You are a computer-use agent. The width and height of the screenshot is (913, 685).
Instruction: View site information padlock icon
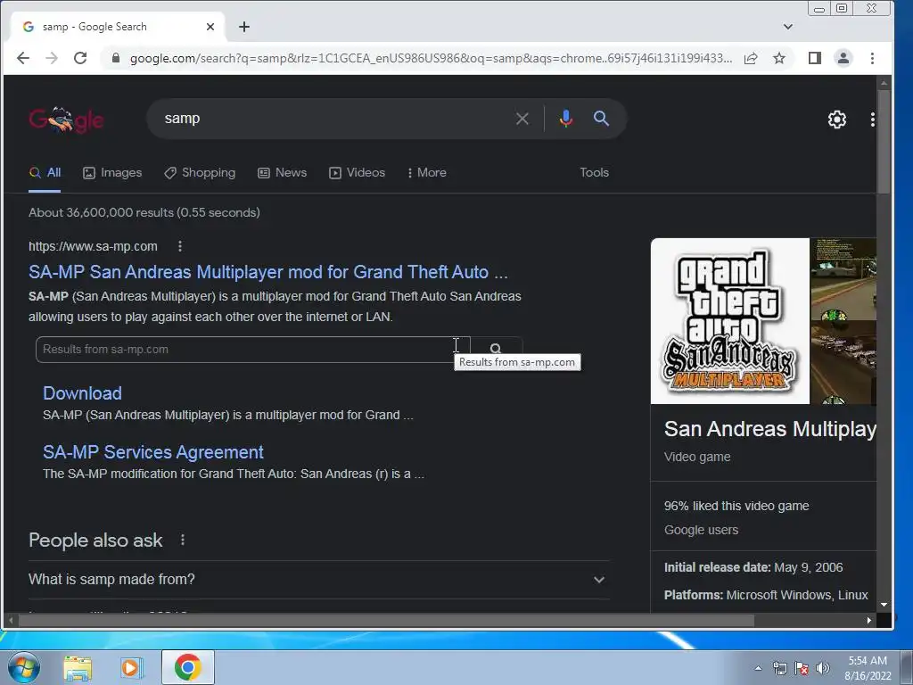pyautogui.click(x=115, y=58)
